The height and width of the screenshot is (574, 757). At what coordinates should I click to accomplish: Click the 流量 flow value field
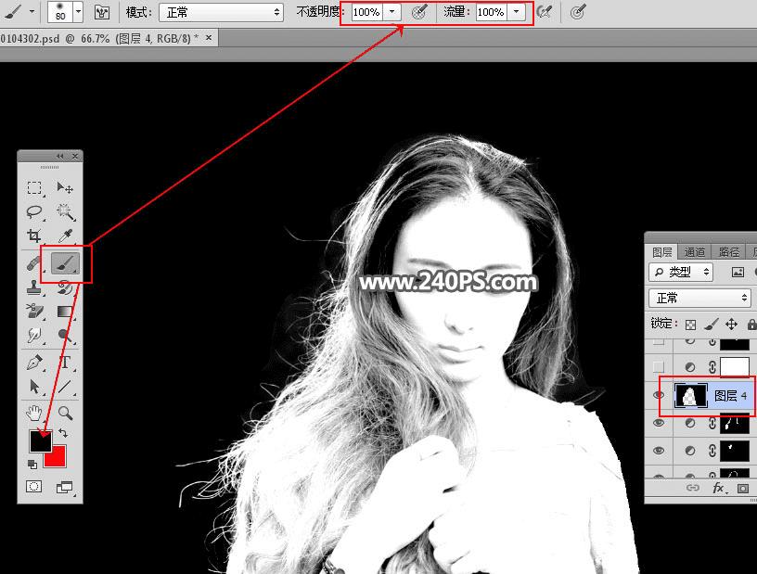(491, 12)
